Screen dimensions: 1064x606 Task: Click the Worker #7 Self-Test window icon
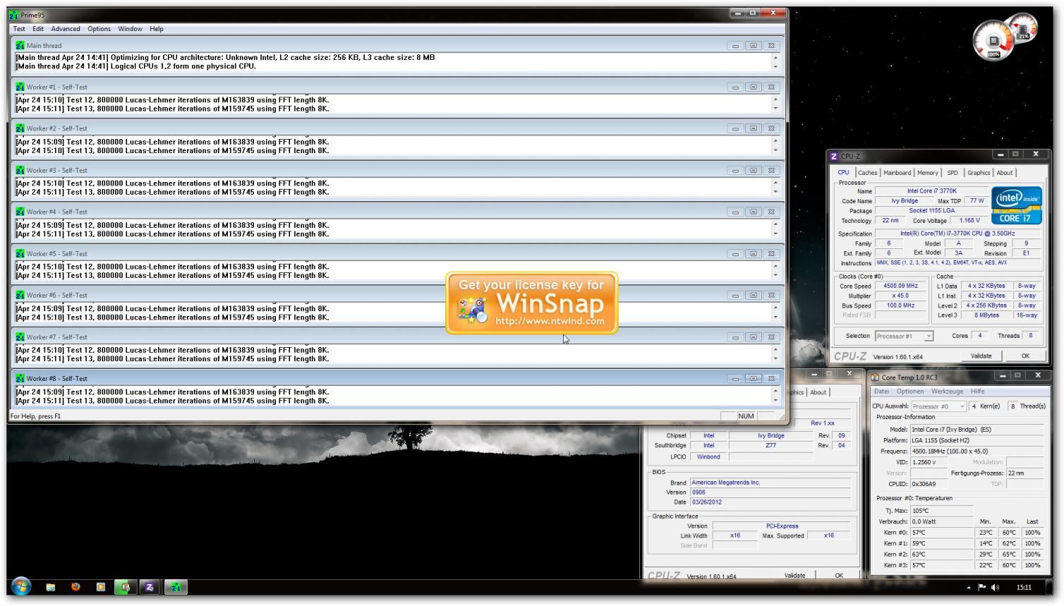(x=20, y=337)
